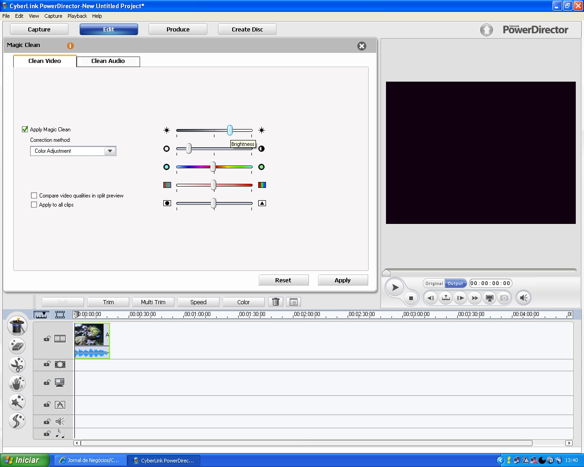
Task: Enable Compare video qualities in split preview
Action: [34, 196]
